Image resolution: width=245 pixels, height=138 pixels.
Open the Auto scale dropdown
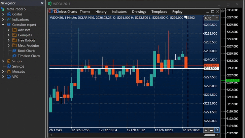point(211,18)
